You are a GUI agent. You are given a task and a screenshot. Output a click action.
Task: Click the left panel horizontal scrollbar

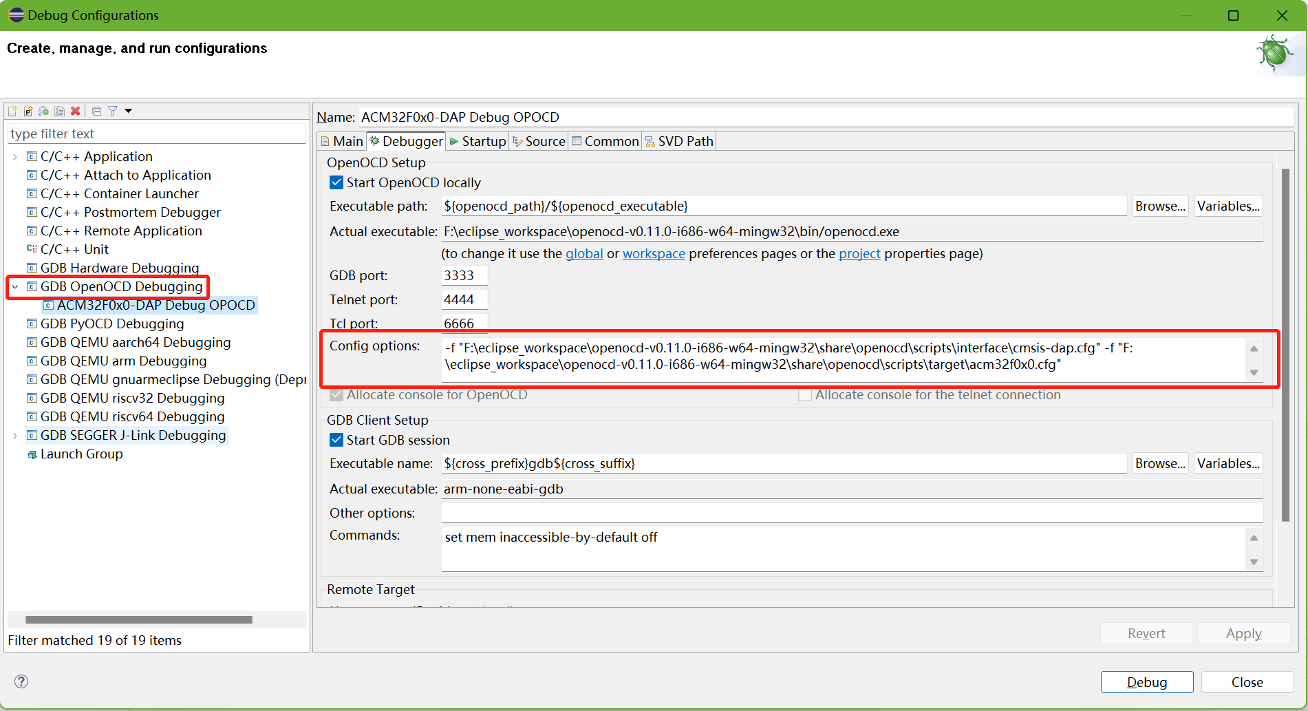139,619
